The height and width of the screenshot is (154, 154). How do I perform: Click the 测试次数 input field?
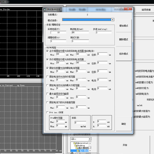pyautogui.click(x=80, y=41)
